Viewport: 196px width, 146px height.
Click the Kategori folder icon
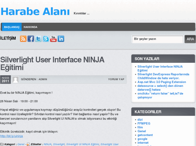coord(2,144)
